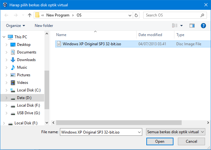Click the ISO disc image file icon
211x150 pixels.
coord(59,44)
